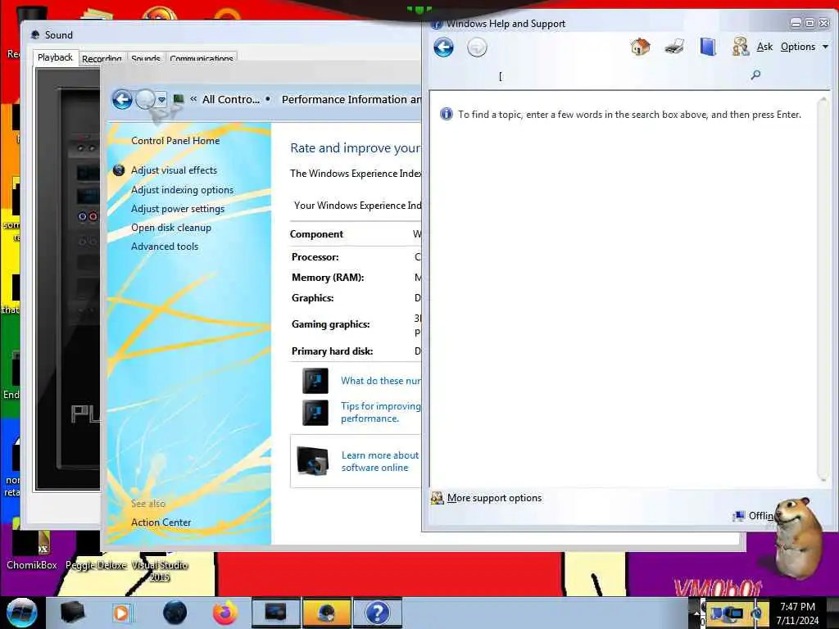Open Adjust visual effects
839x629 pixels.
[174, 170]
